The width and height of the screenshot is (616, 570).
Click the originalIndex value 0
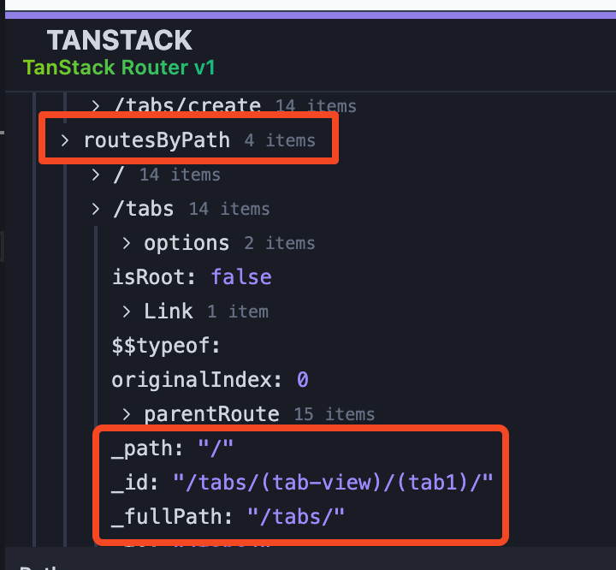coord(303,380)
